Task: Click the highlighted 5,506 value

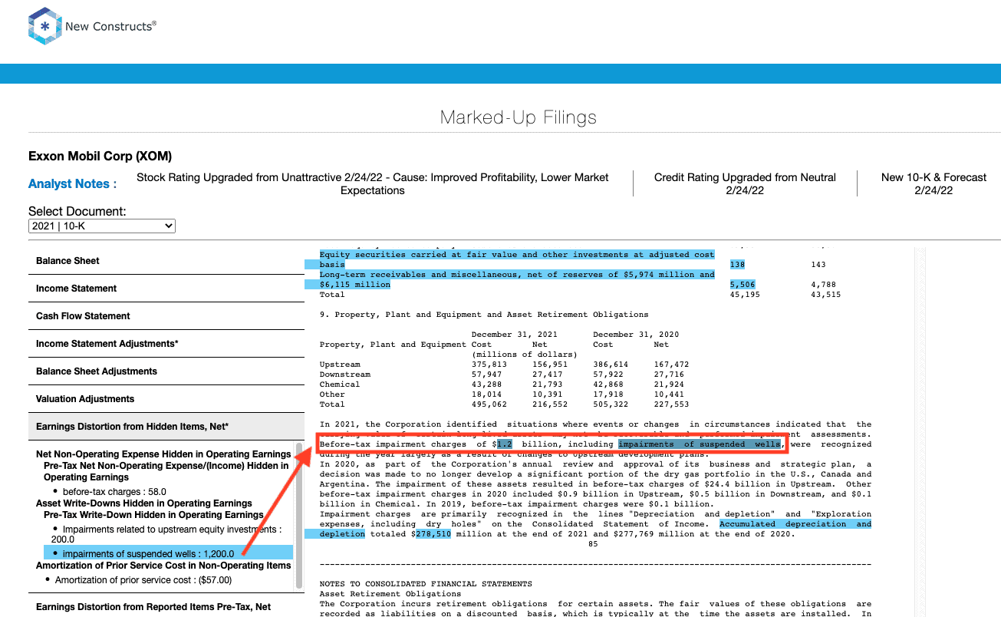Action: coord(743,285)
